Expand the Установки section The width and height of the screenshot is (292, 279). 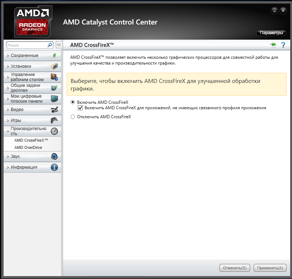pos(32,66)
